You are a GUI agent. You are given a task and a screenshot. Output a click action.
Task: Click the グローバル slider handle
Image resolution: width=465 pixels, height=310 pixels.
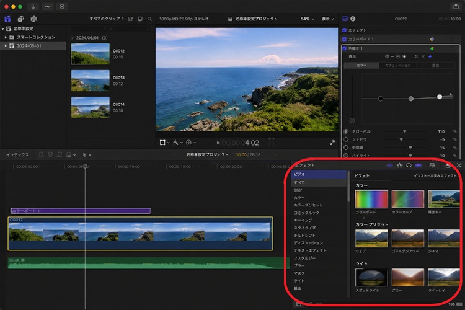(404, 131)
